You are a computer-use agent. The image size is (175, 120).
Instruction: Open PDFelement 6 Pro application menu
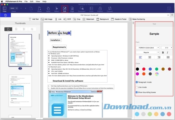click(x=14, y=1)
